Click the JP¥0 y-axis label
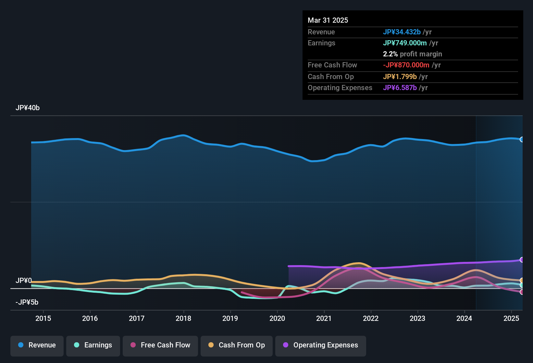The height and width of the screenshot is (363, 533). (x=24, y=280)
